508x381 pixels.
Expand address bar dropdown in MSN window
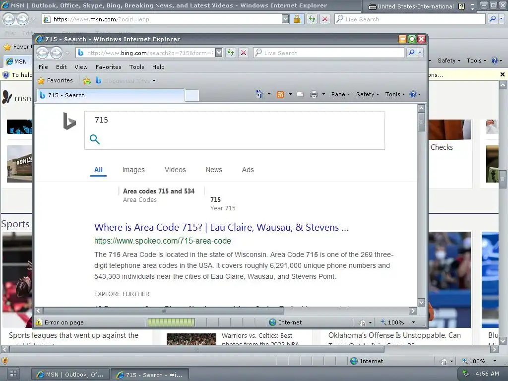click(285, 19)
